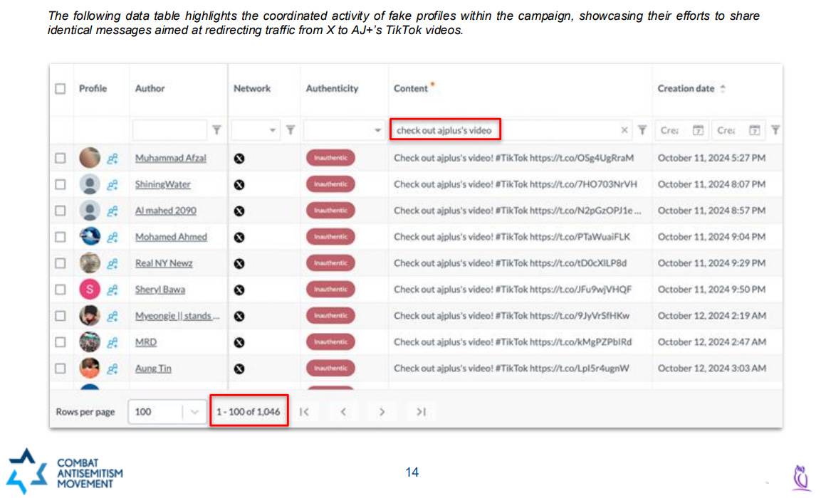Open the Author column filter icon

coord(216,129)
